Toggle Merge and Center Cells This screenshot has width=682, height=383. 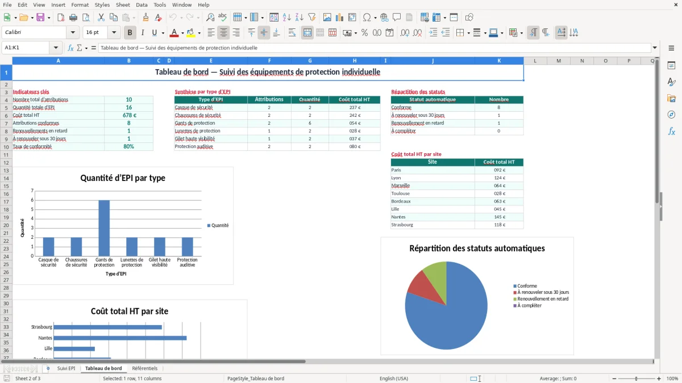307,33
